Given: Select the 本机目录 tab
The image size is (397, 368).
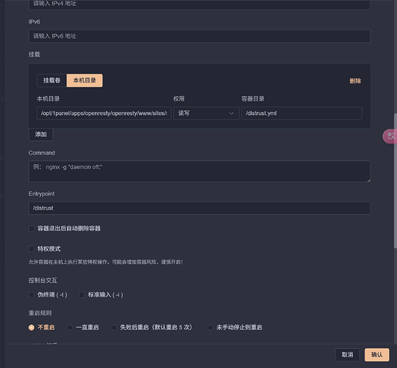Looking at the screenshot, I should 85,80.
